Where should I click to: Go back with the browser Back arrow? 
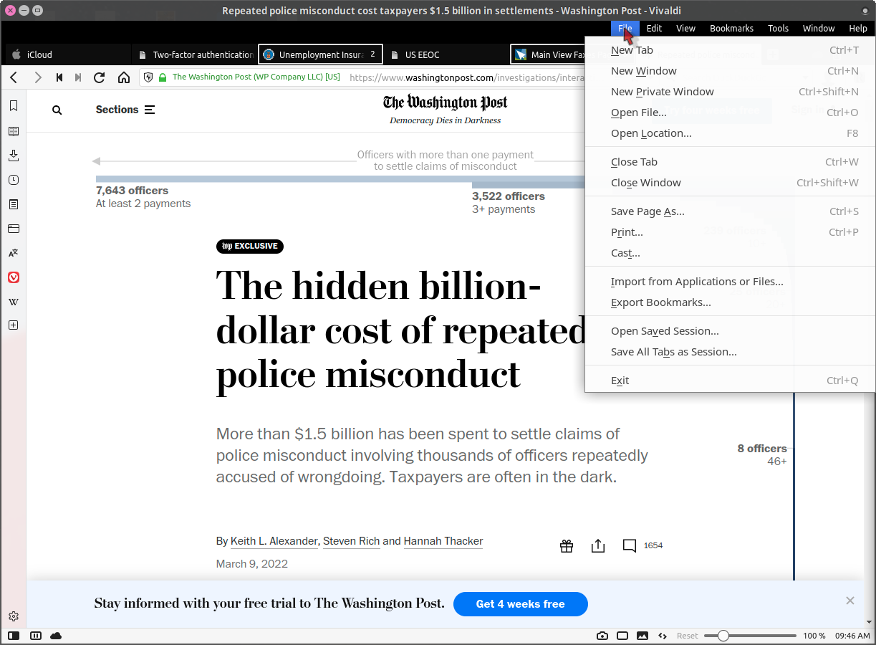coord(14,77)
